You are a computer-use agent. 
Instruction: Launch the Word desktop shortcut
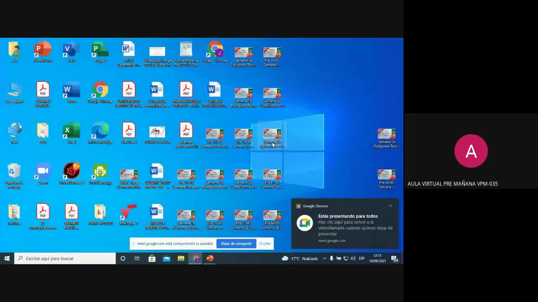(x=71, y=93)
